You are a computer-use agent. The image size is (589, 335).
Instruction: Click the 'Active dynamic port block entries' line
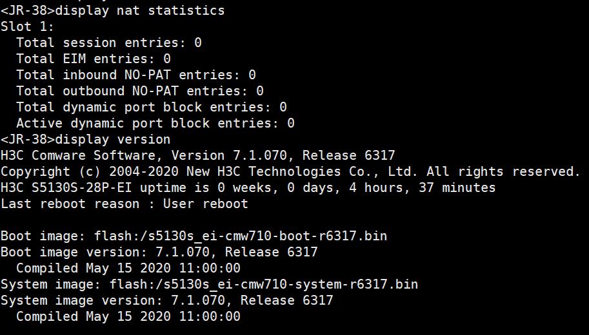pos(155,123)
